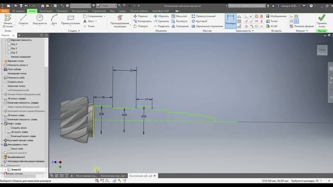
Task: Insert a Текст sketch text
Action: pyautogui.click(x=88, y=21)
